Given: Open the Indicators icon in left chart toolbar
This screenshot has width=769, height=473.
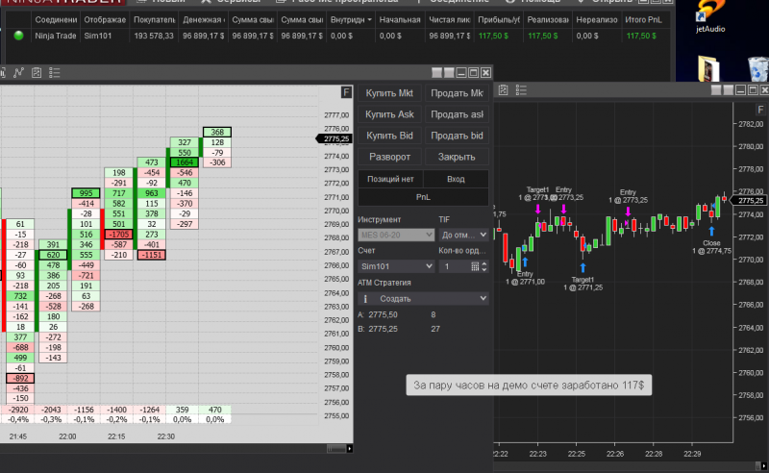Looking at the screenshot, I should [x=18, y=73].
